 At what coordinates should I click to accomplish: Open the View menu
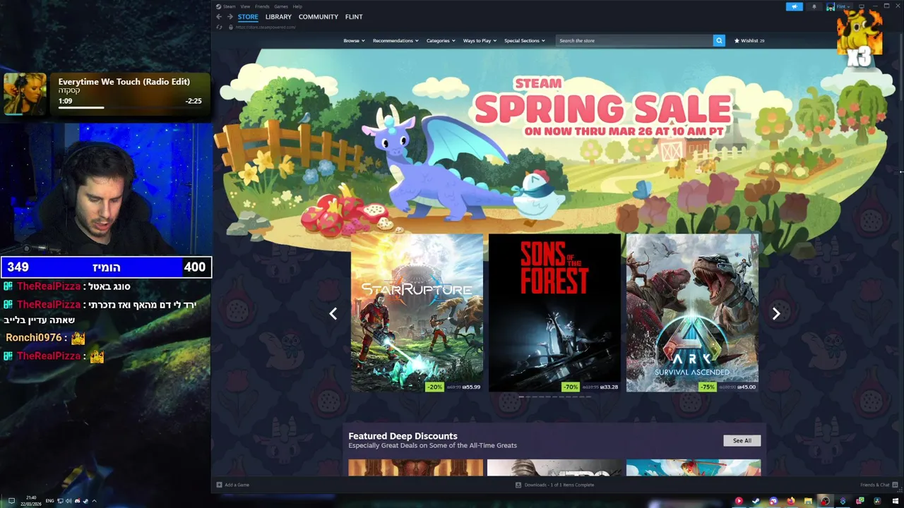[x=245, y=6]
